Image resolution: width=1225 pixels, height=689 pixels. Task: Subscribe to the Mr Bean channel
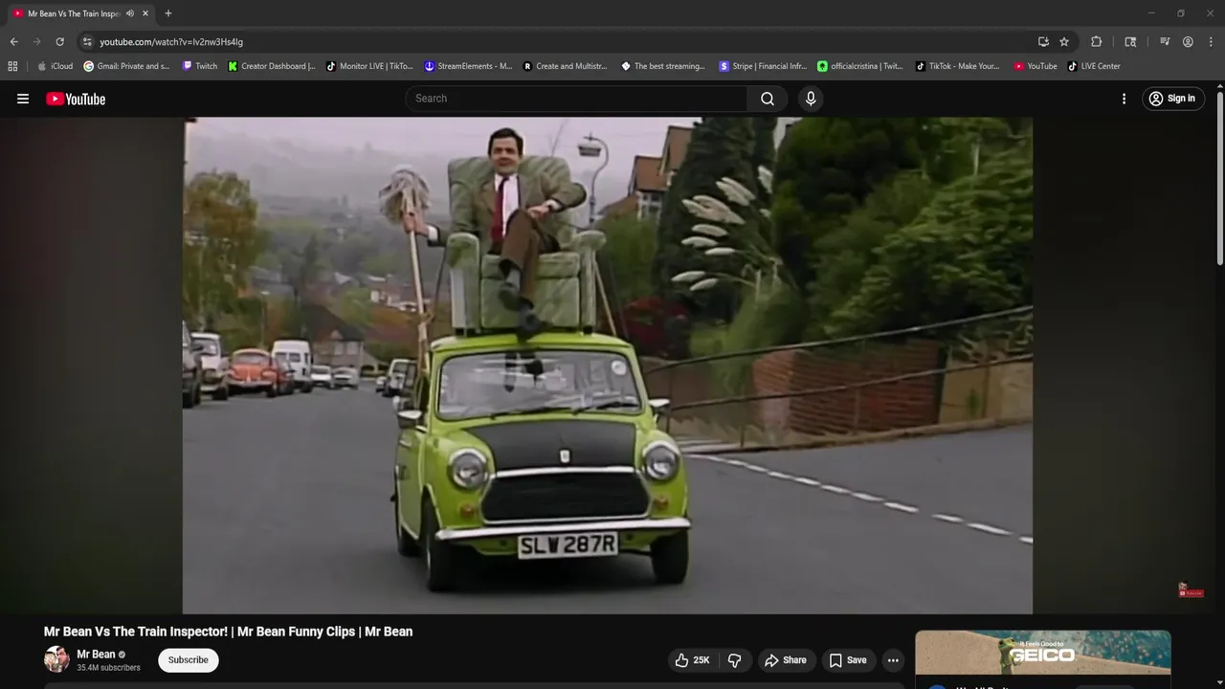[189, 660]
